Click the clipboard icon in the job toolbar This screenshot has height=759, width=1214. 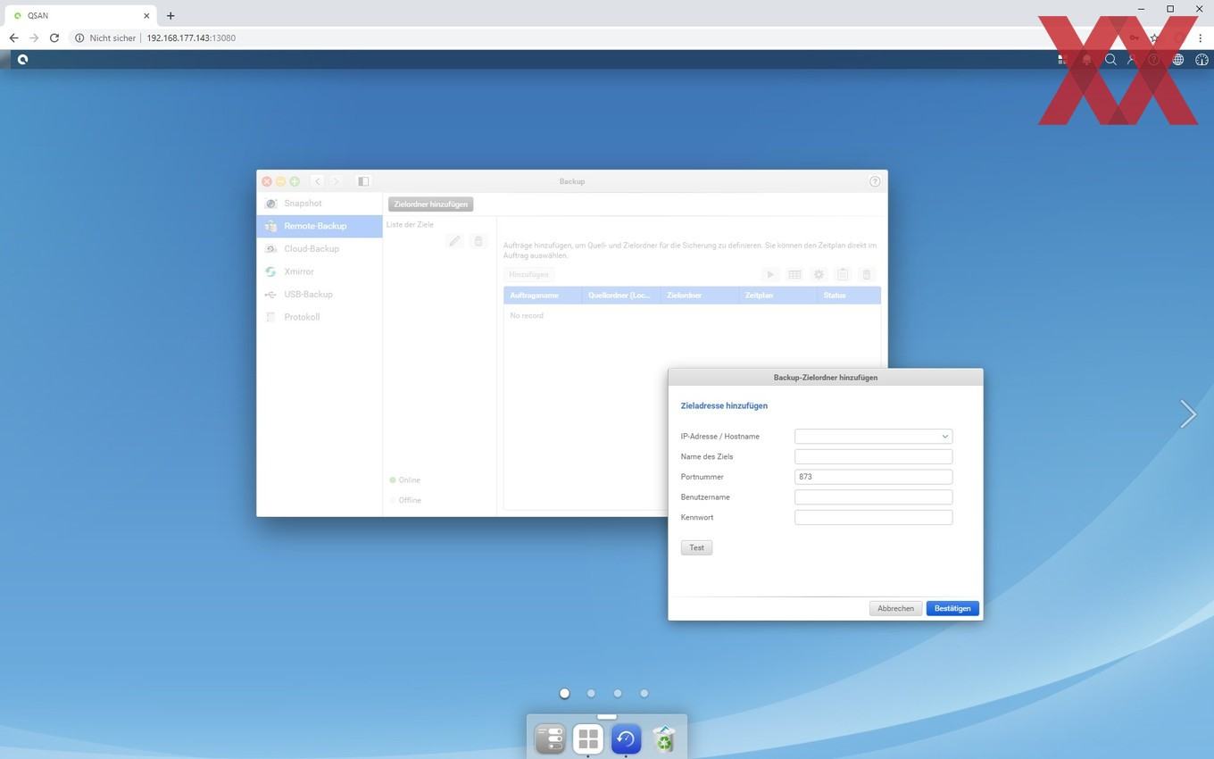(x=843, y=274)
